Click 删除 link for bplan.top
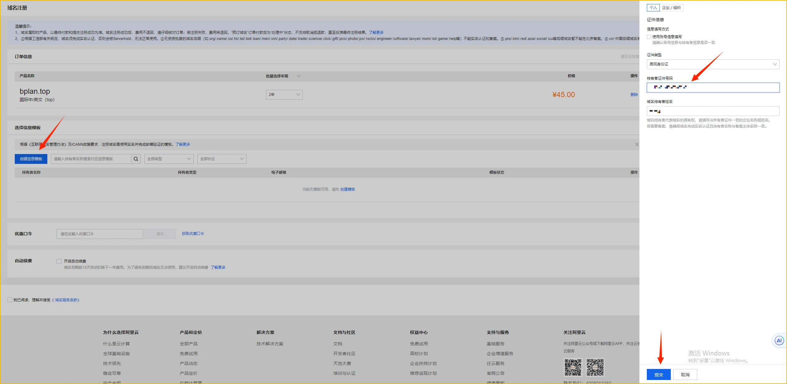This screenshot has height=384, width=787. coord(634,95)
